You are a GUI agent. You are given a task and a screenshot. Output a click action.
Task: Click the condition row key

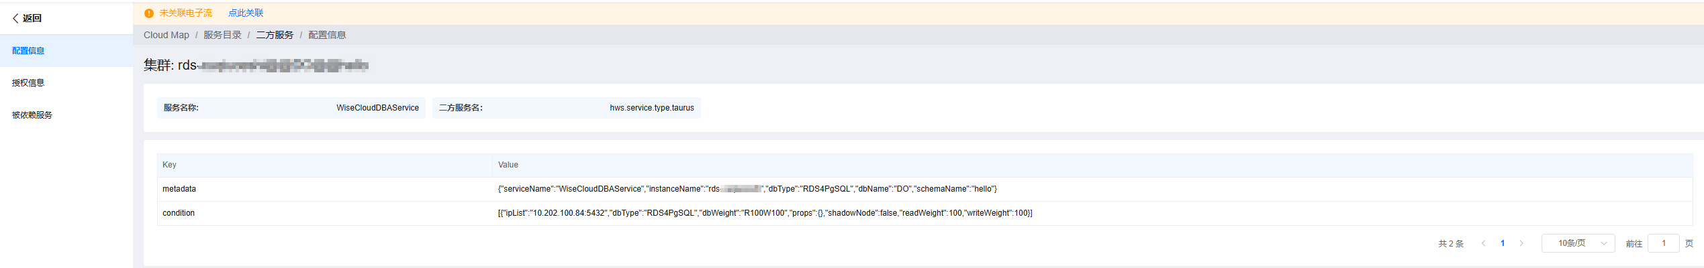tap(179, 213)
